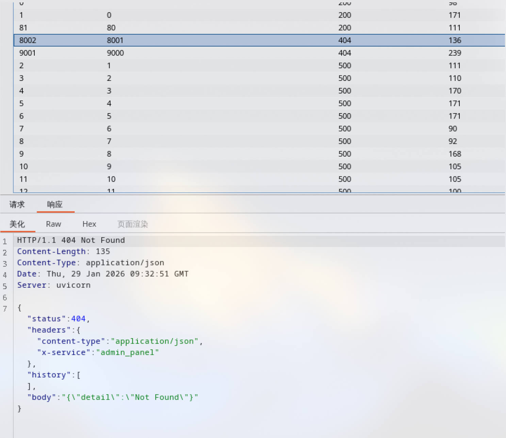Switch to the 请求 tab

(17, 205)
